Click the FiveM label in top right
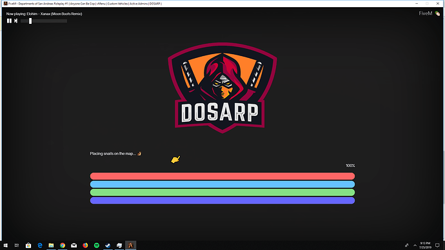 point(426,14)
